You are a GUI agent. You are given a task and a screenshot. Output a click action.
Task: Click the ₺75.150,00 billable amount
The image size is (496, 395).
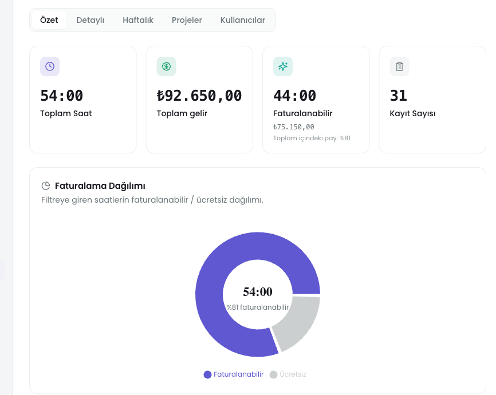[294, 127]
